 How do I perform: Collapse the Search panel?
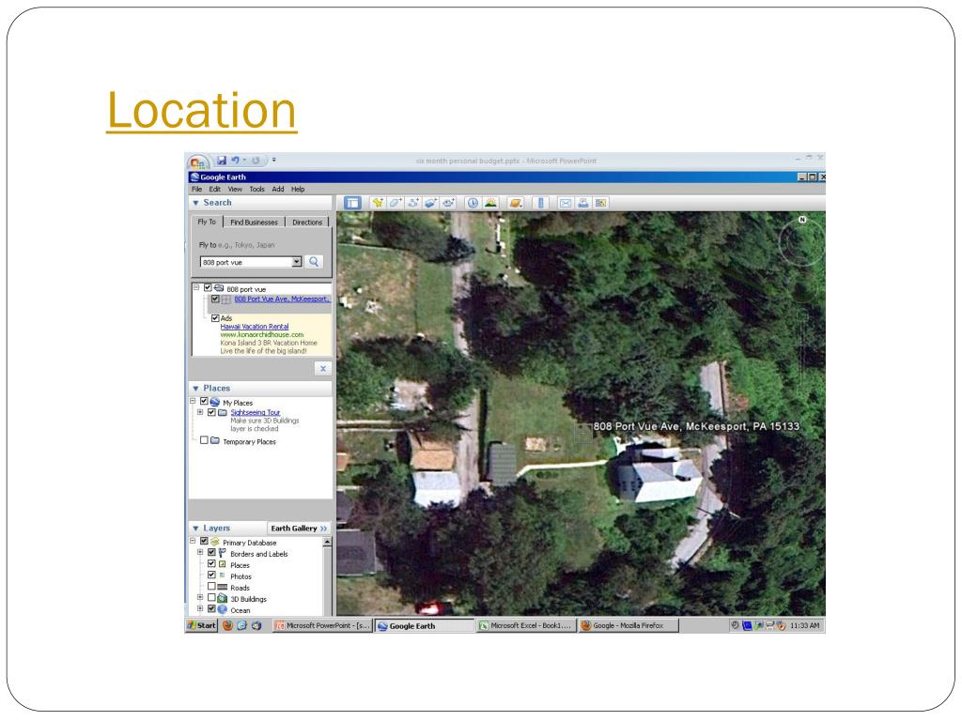coord(195,203)
